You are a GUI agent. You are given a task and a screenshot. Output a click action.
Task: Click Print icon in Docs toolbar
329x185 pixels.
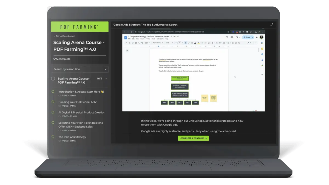[136, 43]
